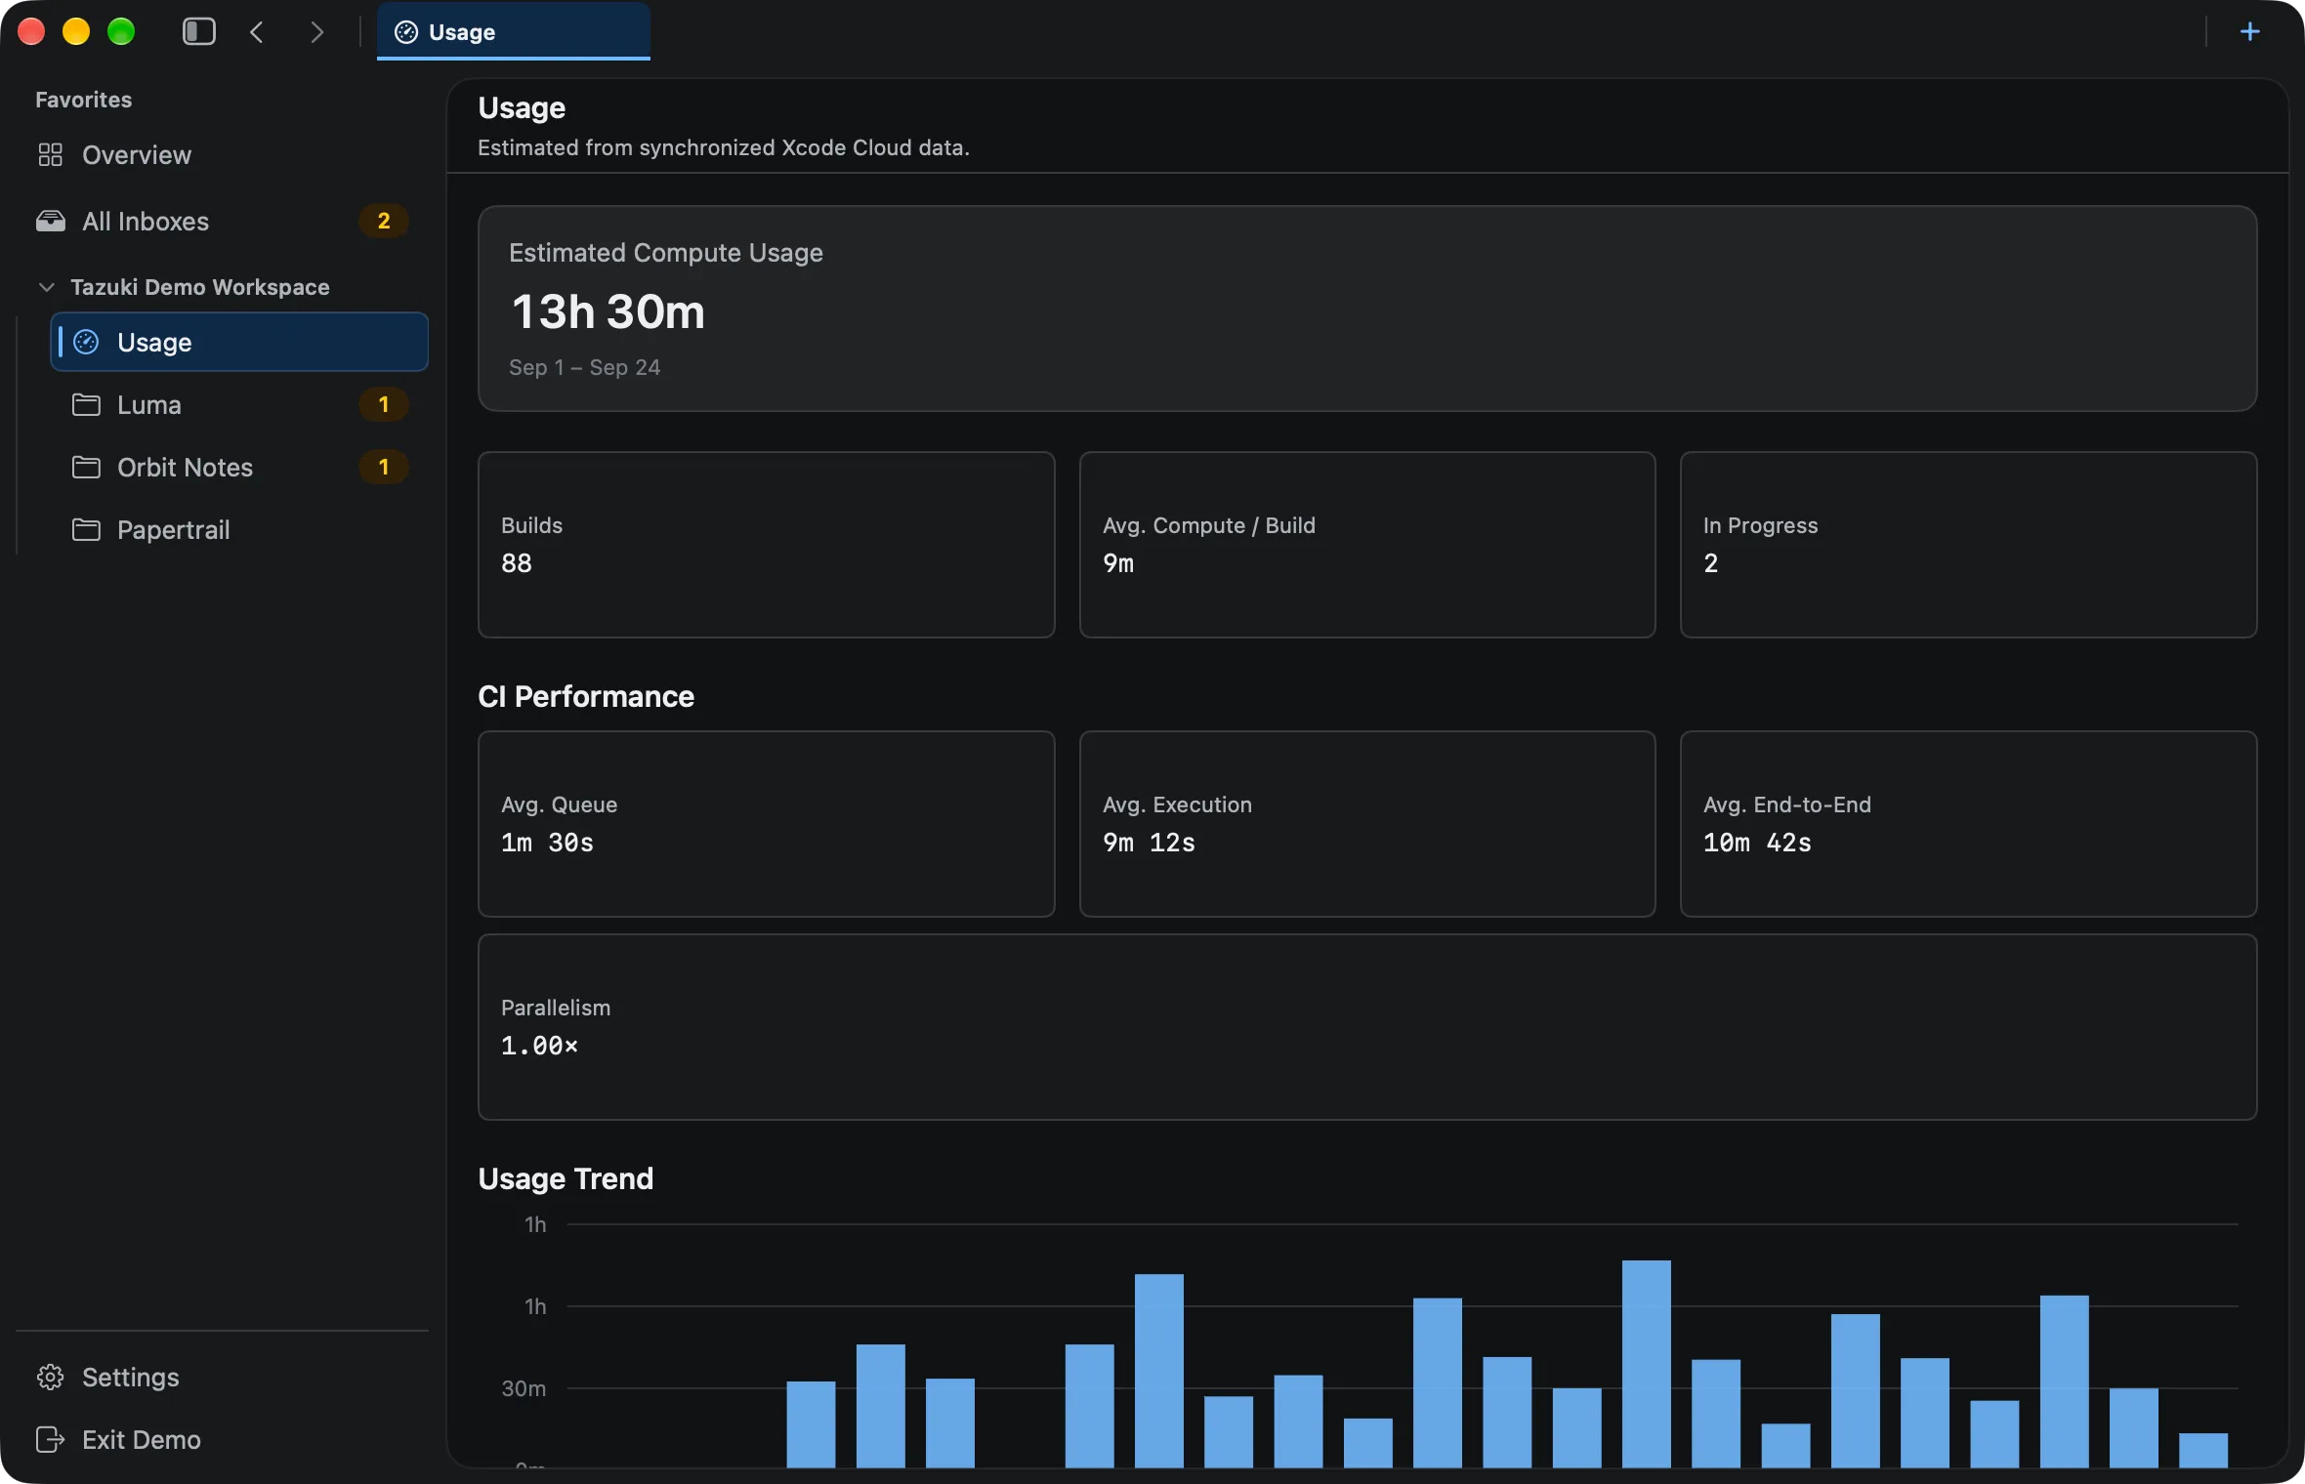This screenshot has width=2305, height=1484.
Task: Add a new tab with plus icon
Action: pos(2249,32)
